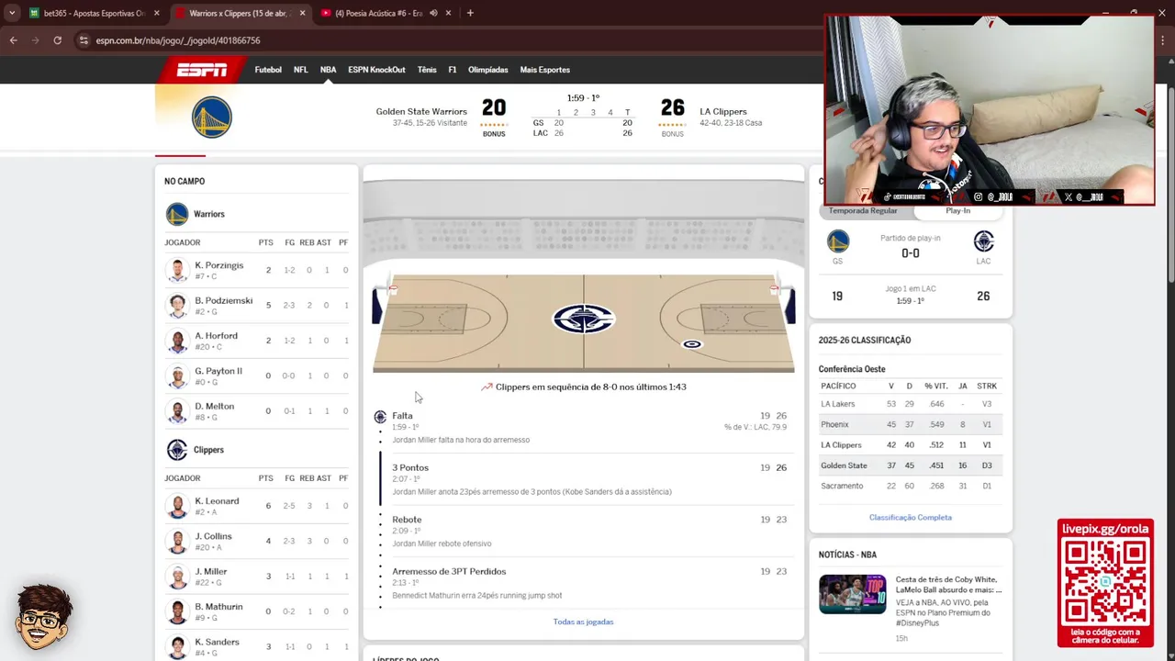Click the Rebote play entry
Image resolution: width=1175 pixels, height=661 pixels.
click(x=584, y=531)
